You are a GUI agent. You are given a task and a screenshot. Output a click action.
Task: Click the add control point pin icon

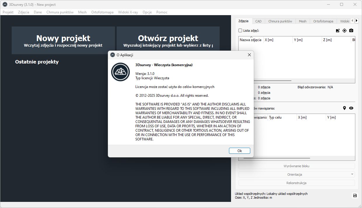344,108
